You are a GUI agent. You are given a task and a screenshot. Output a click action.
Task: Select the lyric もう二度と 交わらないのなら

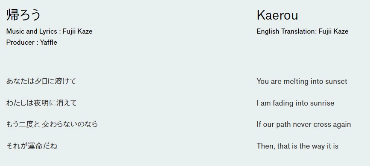point(52,124)
